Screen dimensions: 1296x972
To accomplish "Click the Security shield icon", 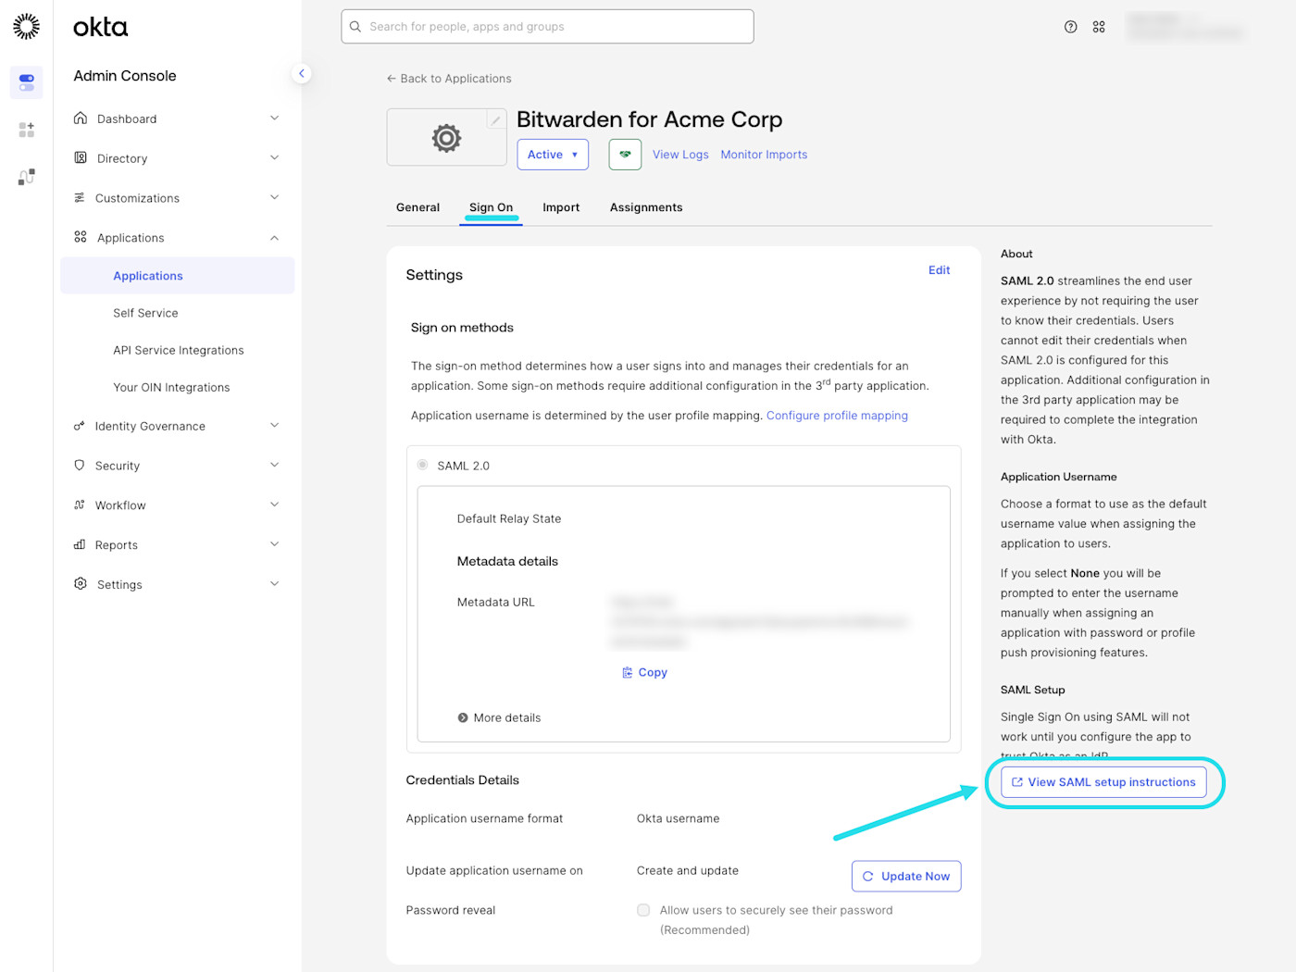I will click(x=80, y=466).
